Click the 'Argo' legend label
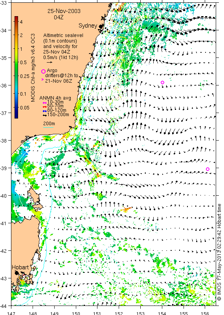 (52, 71)
